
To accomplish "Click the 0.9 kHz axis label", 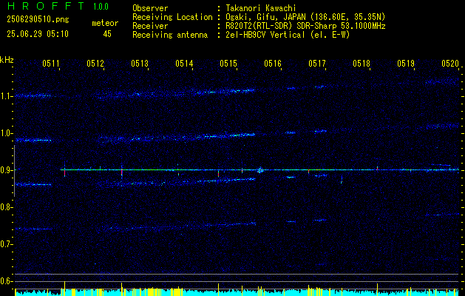I will pyautogui.click(x=6, y=170).
